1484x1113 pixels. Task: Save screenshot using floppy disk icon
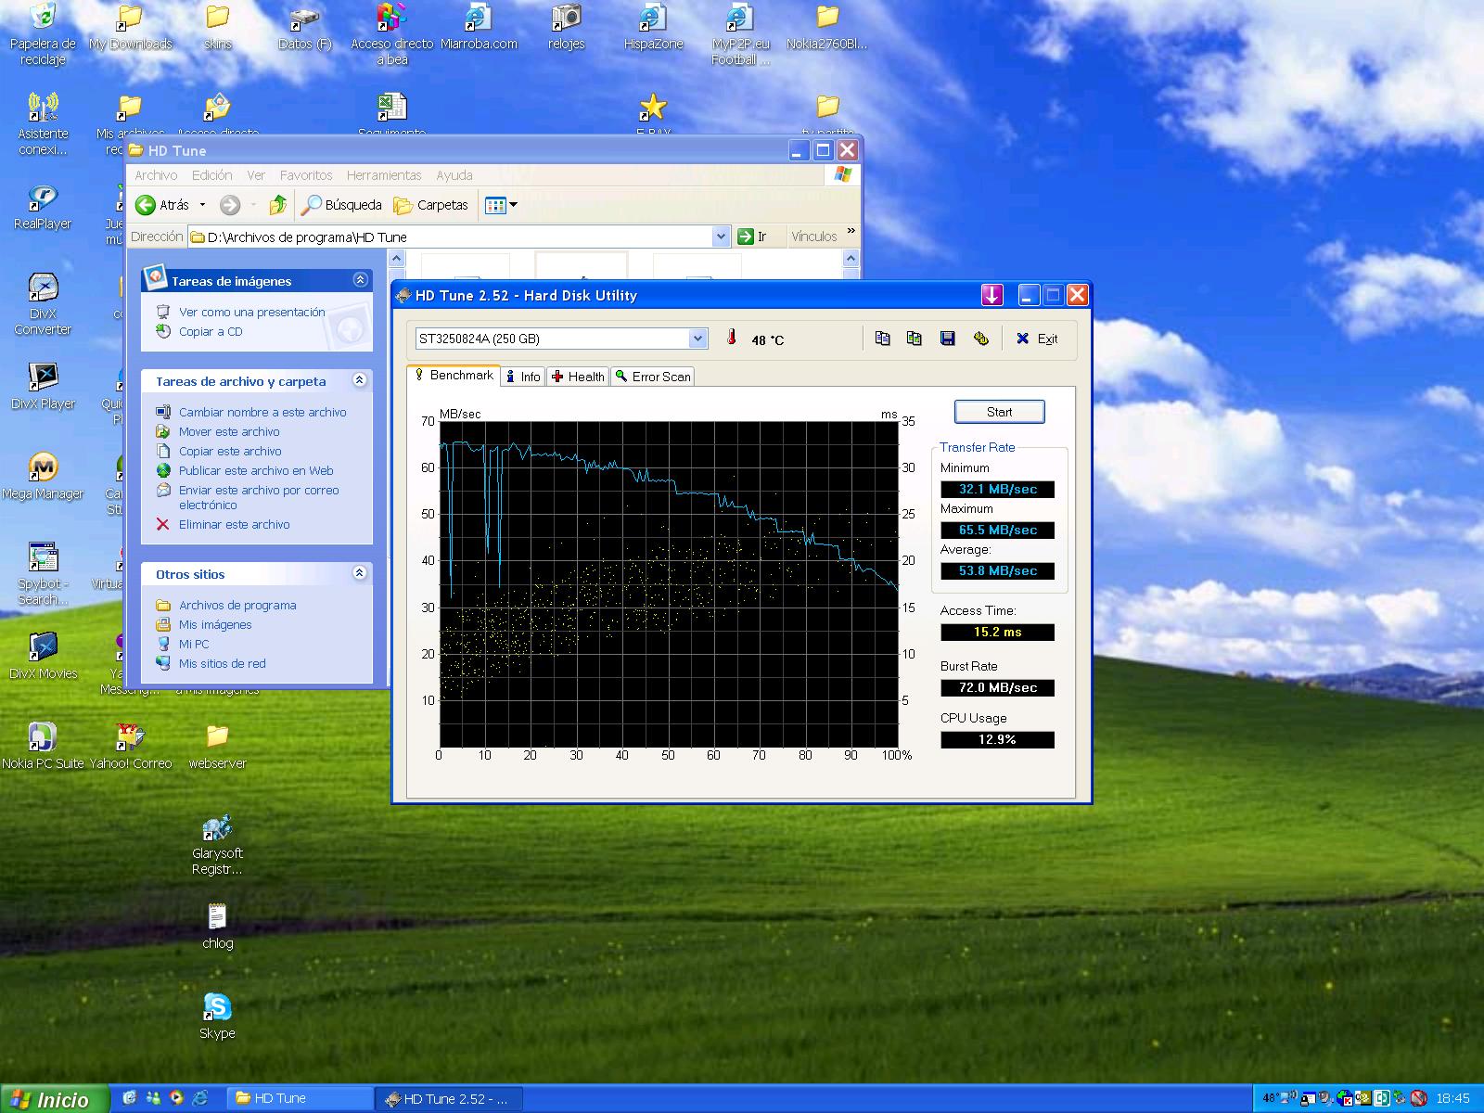pos(947,339)
